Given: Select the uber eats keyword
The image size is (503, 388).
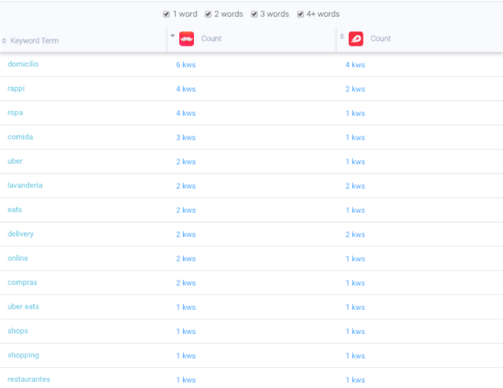Looking at the screenshot, I should pos(23,306).
